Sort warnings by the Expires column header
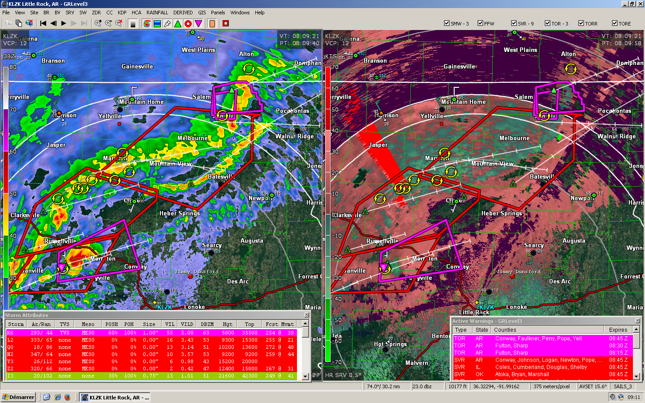This screenshot has height=403, width=645. (618, 330)
